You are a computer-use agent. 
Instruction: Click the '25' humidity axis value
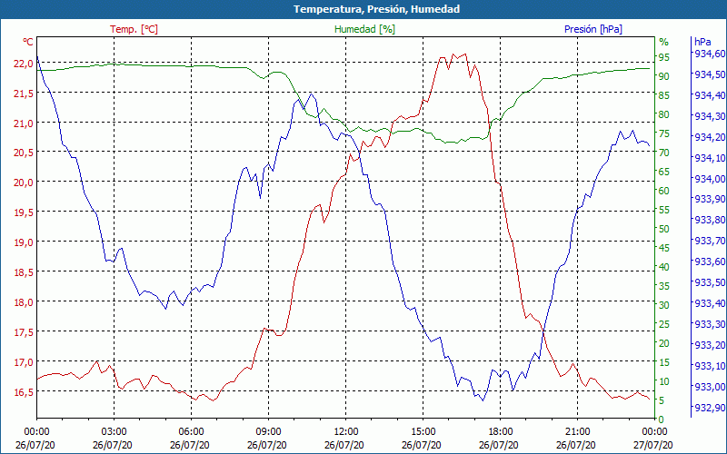(x=664, y=324)
